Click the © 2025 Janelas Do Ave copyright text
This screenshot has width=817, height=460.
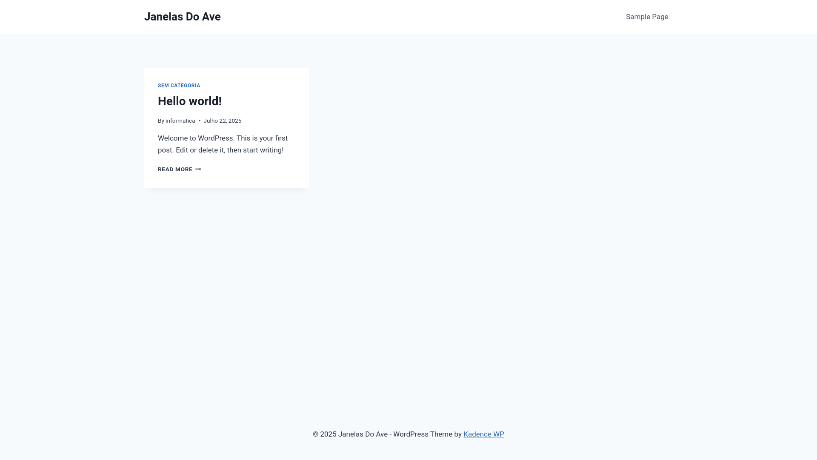350,434
